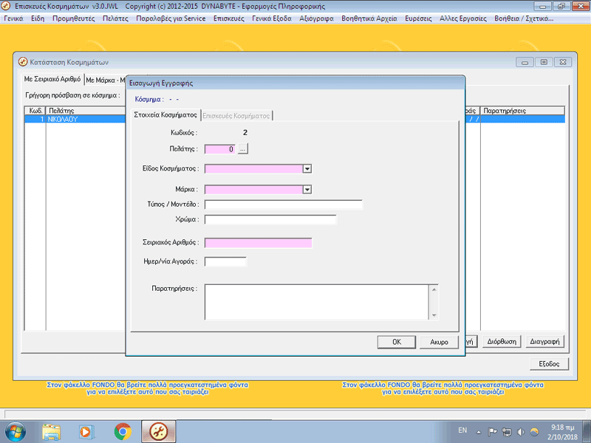The width and height of the screenshot is (591, 443).
Task: Switch to Με Μάρκα tab behind dialog
Action: click(x=105, y=80)
